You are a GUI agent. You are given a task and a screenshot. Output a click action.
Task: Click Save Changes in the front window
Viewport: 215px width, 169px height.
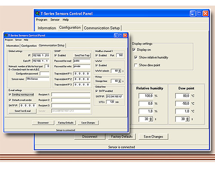pyautogui.click(x=88, y=123)
